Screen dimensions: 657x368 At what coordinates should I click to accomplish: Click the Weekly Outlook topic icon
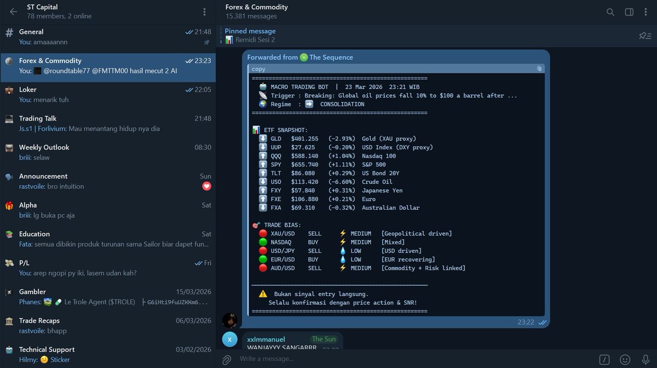9,148
